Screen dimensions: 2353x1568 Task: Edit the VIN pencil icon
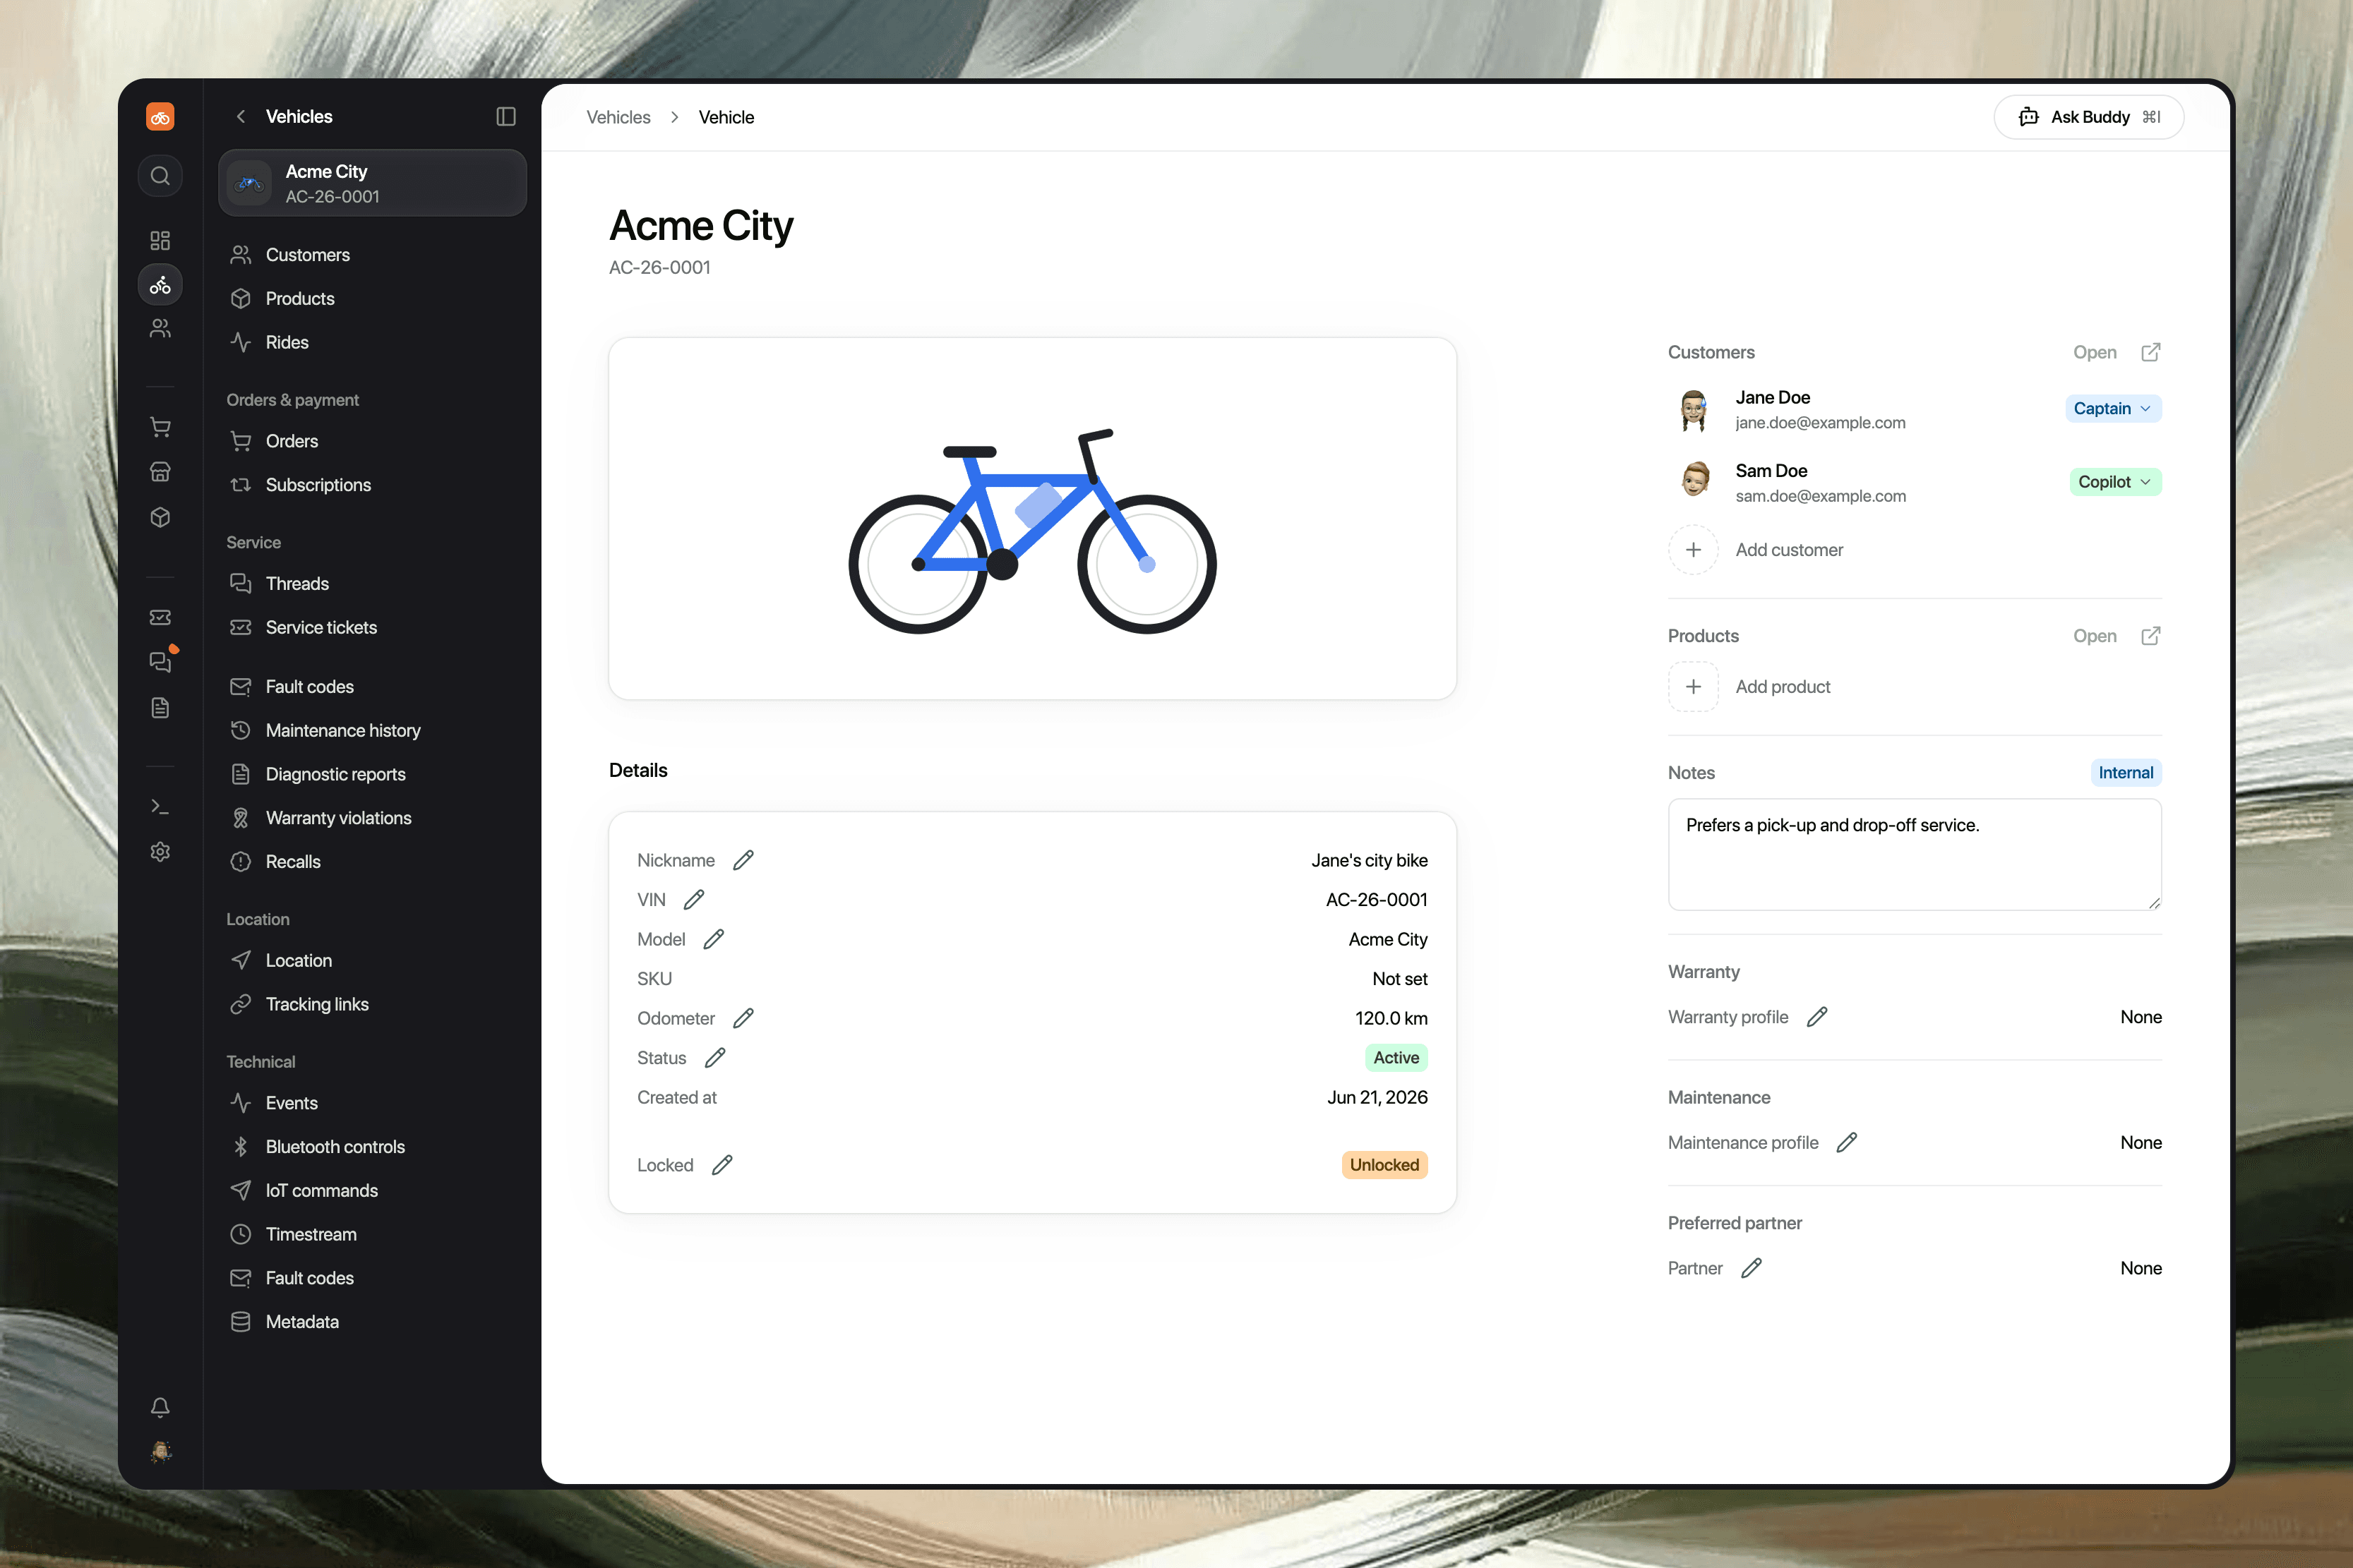click(693, 900)
